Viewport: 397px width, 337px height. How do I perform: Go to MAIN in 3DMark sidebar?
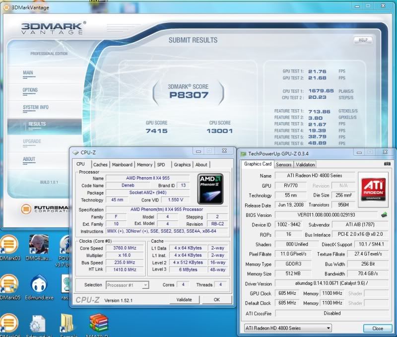(x=28, y=72)
